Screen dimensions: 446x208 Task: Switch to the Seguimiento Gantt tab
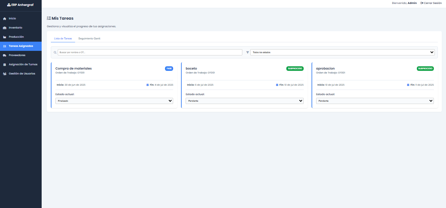click(x=89, y=38)
